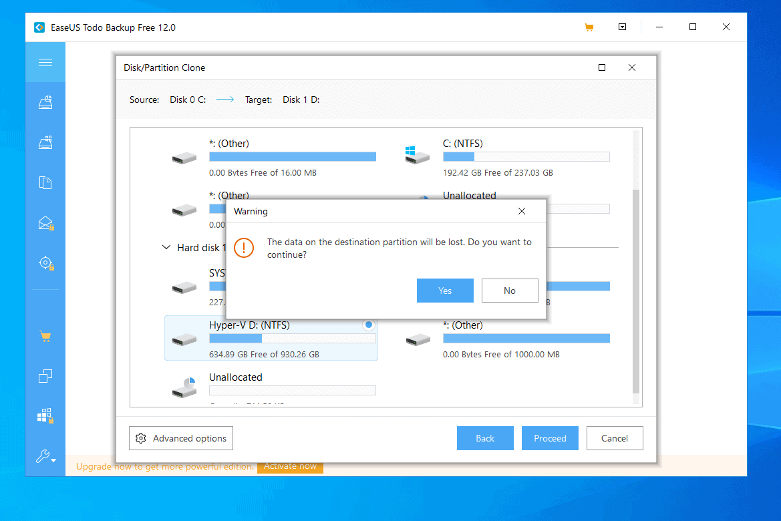Open the hamburger menu in sidebar

45,62
